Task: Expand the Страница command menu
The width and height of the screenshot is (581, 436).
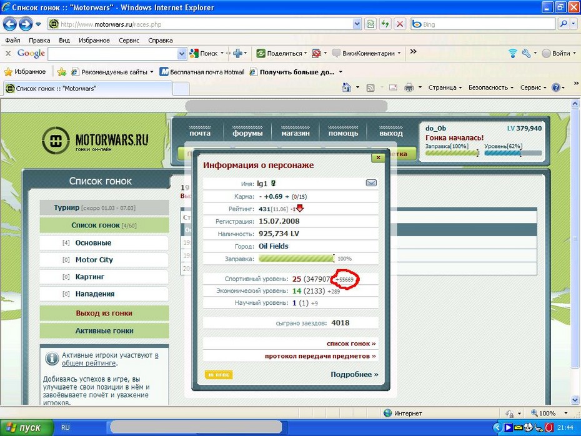Action: (445, 88)
